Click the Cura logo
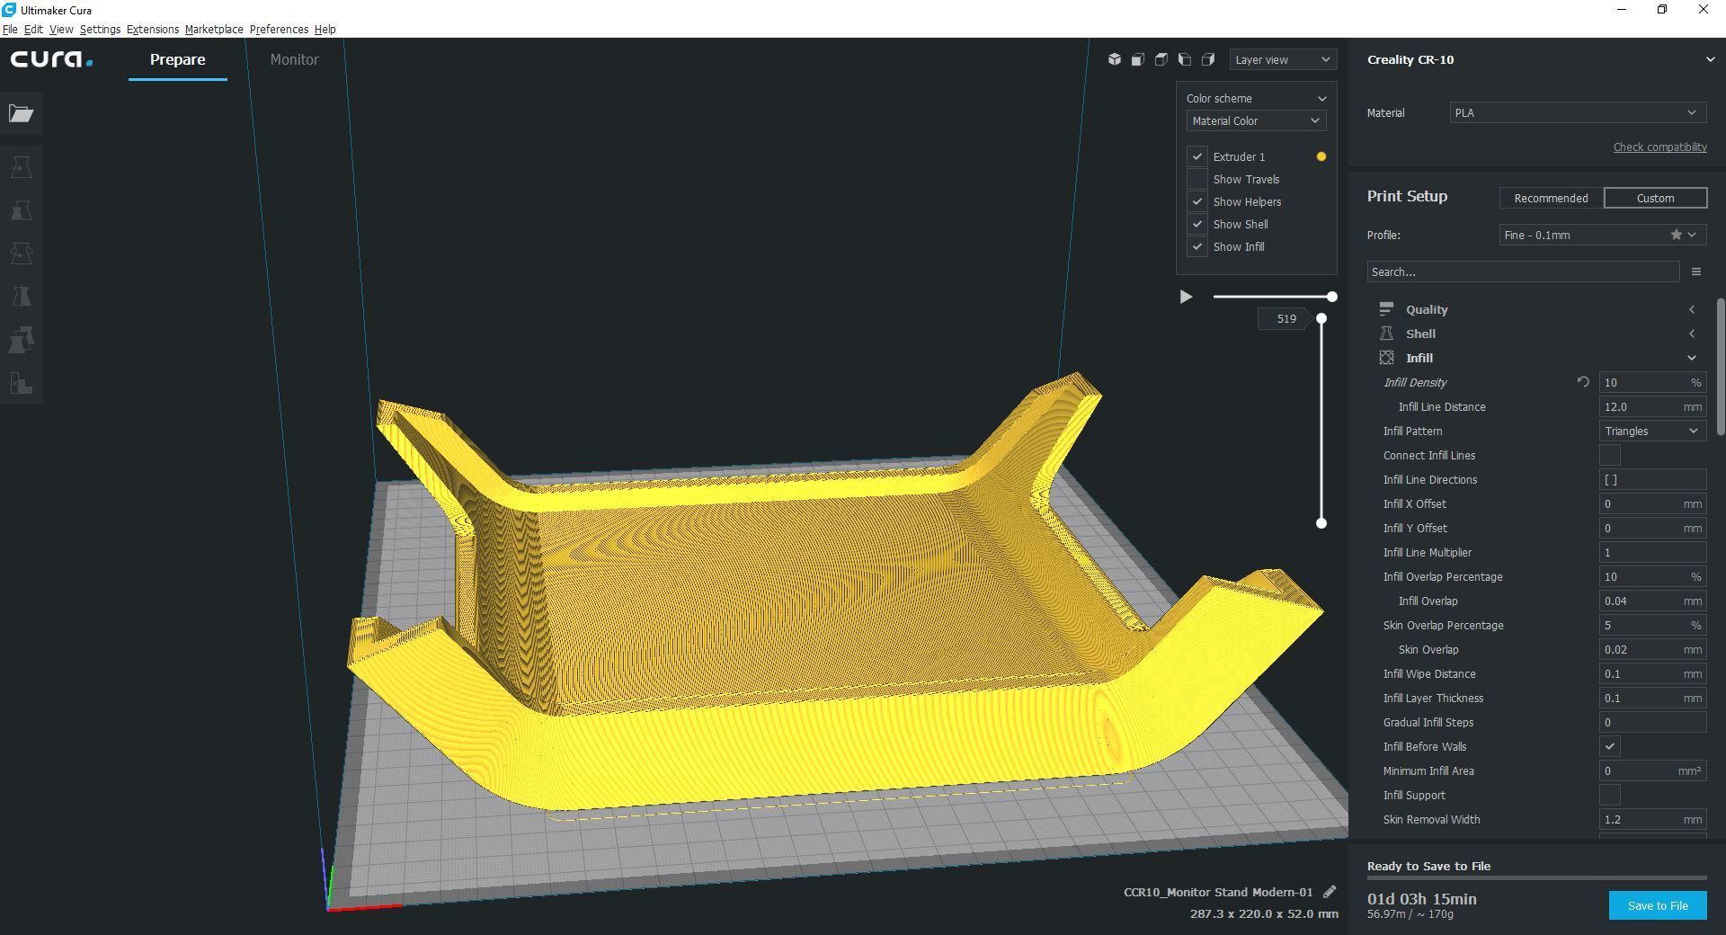The image size is (1726, 935). point(51,59)
